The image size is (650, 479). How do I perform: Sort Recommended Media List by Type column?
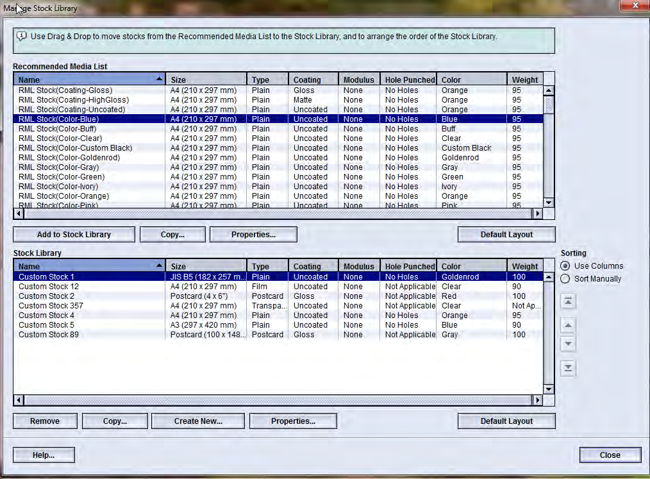tap(267, 80)
